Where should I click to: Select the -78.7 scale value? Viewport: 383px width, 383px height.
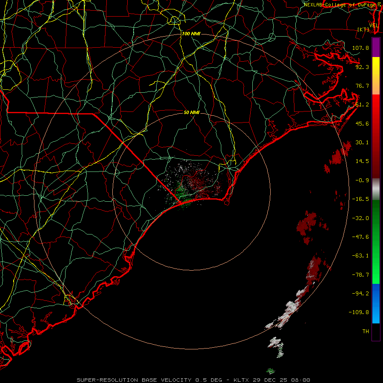tap(360, 275)
